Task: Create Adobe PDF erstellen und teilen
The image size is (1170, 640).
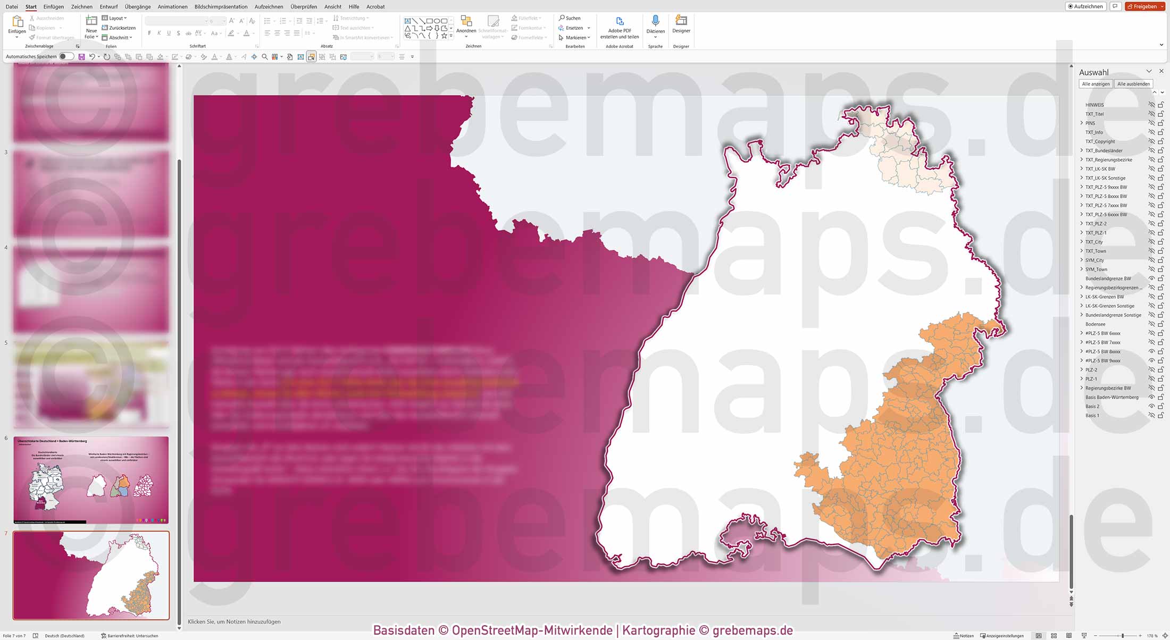Action: pyautogui.click(x=619, y=28)
